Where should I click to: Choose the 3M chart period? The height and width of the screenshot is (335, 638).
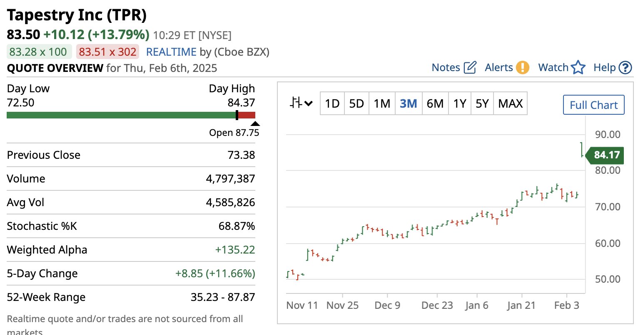[408, 103]
